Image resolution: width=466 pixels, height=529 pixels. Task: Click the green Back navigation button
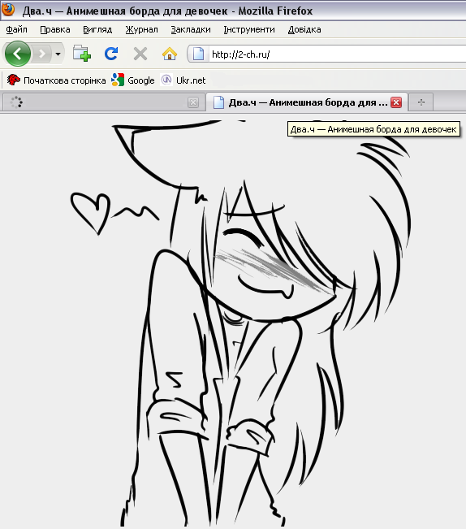click(18, 54)
